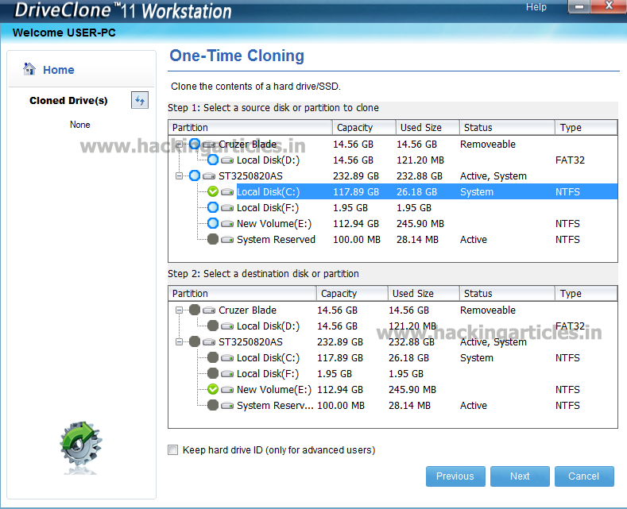Screen dimensions: 627x509
Task: Click source 117.89 GB capacity cell
Action: [x=356, y=192]
